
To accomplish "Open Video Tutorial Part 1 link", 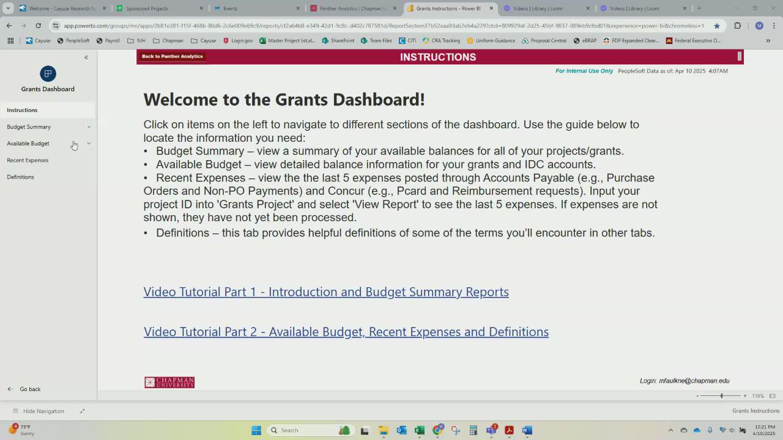I will [326, 292].
